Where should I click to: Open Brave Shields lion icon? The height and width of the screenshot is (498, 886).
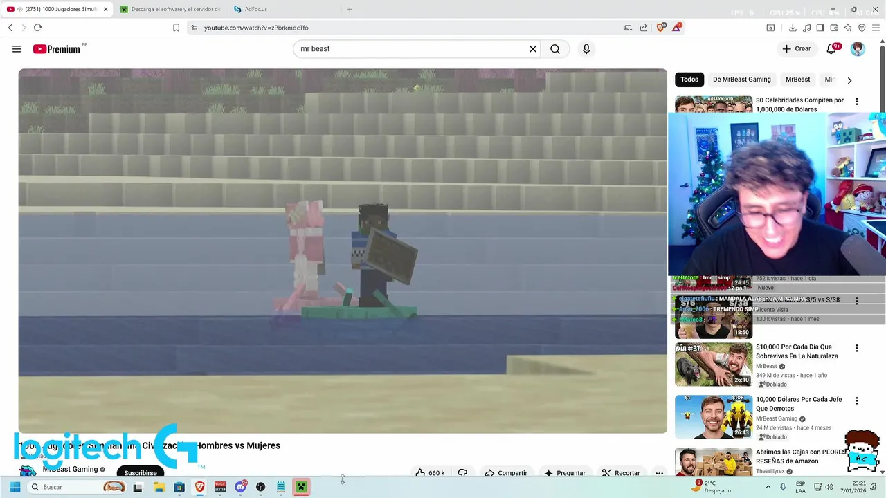click(x=661, y=28)
